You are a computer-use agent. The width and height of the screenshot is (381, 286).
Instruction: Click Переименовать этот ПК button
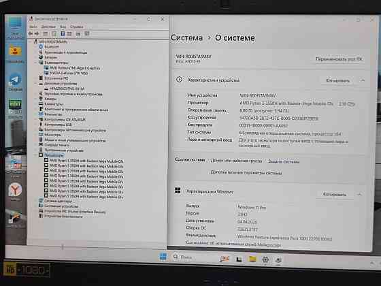click(x=339, y=59)
